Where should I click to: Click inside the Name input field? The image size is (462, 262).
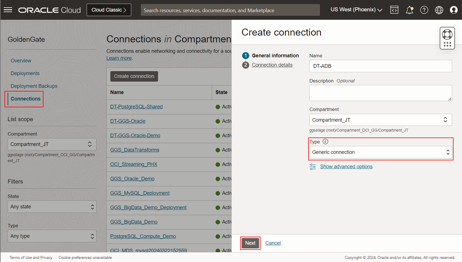380,66
